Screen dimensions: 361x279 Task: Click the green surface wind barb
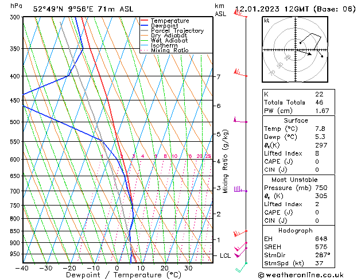241,268
